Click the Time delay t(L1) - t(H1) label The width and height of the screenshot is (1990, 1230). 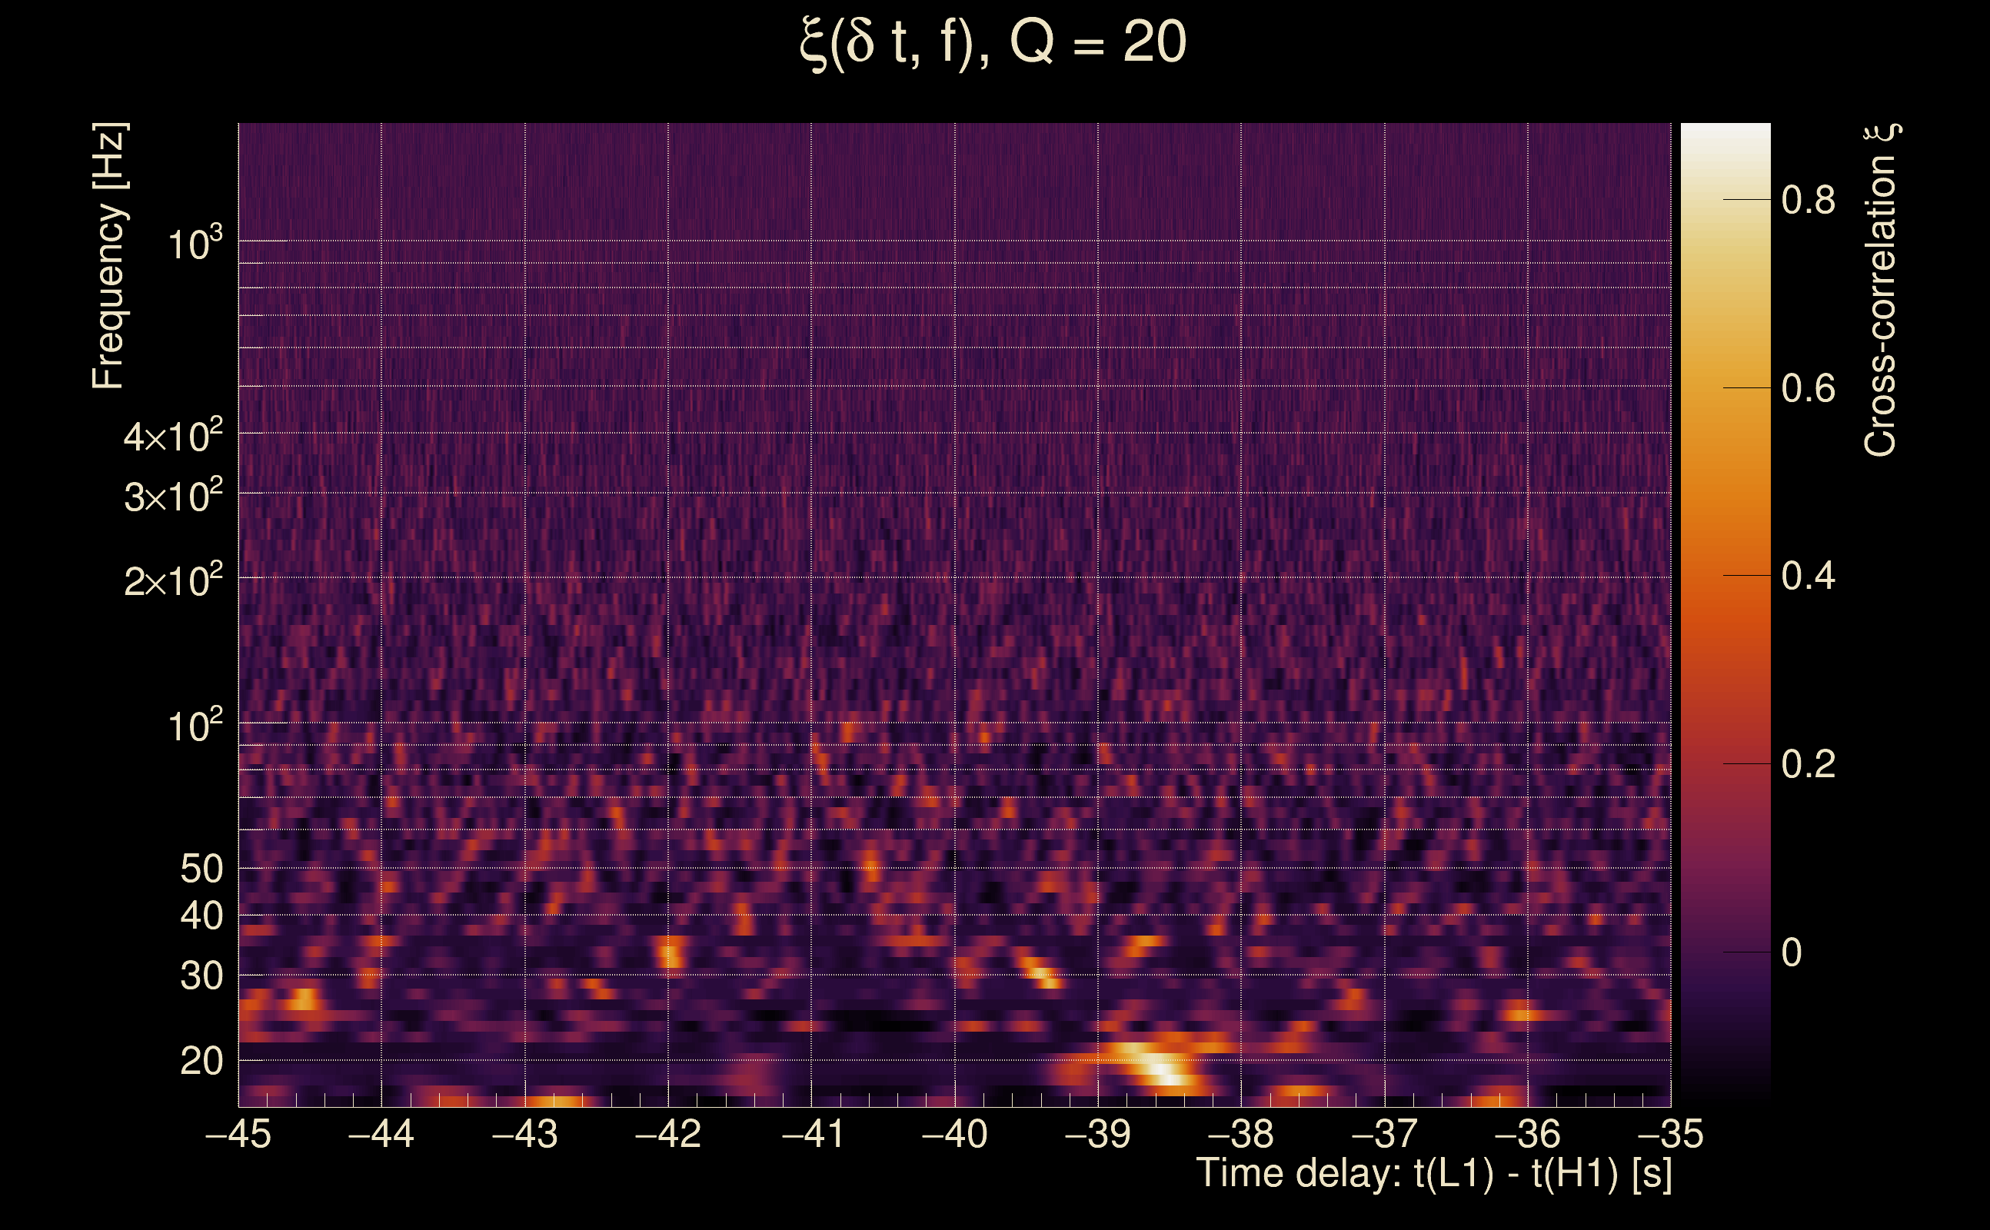coord(1433,1173)
